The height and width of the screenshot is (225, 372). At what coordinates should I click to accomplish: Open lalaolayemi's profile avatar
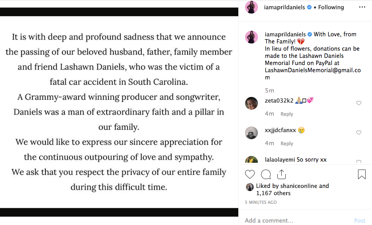251,160
